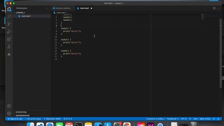224x126 pixels.
Task: Click the task2() function declaration
Action: tap(66, 40)
